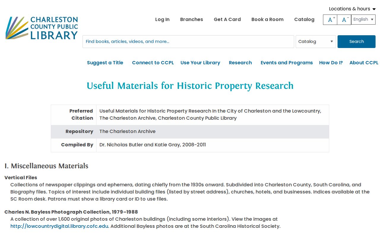The width and height of the screenshot is (380, 237).
Task: Click 'Dr. Nicholas Butler and Katie Gray' cell
Action: coord(153,145)
